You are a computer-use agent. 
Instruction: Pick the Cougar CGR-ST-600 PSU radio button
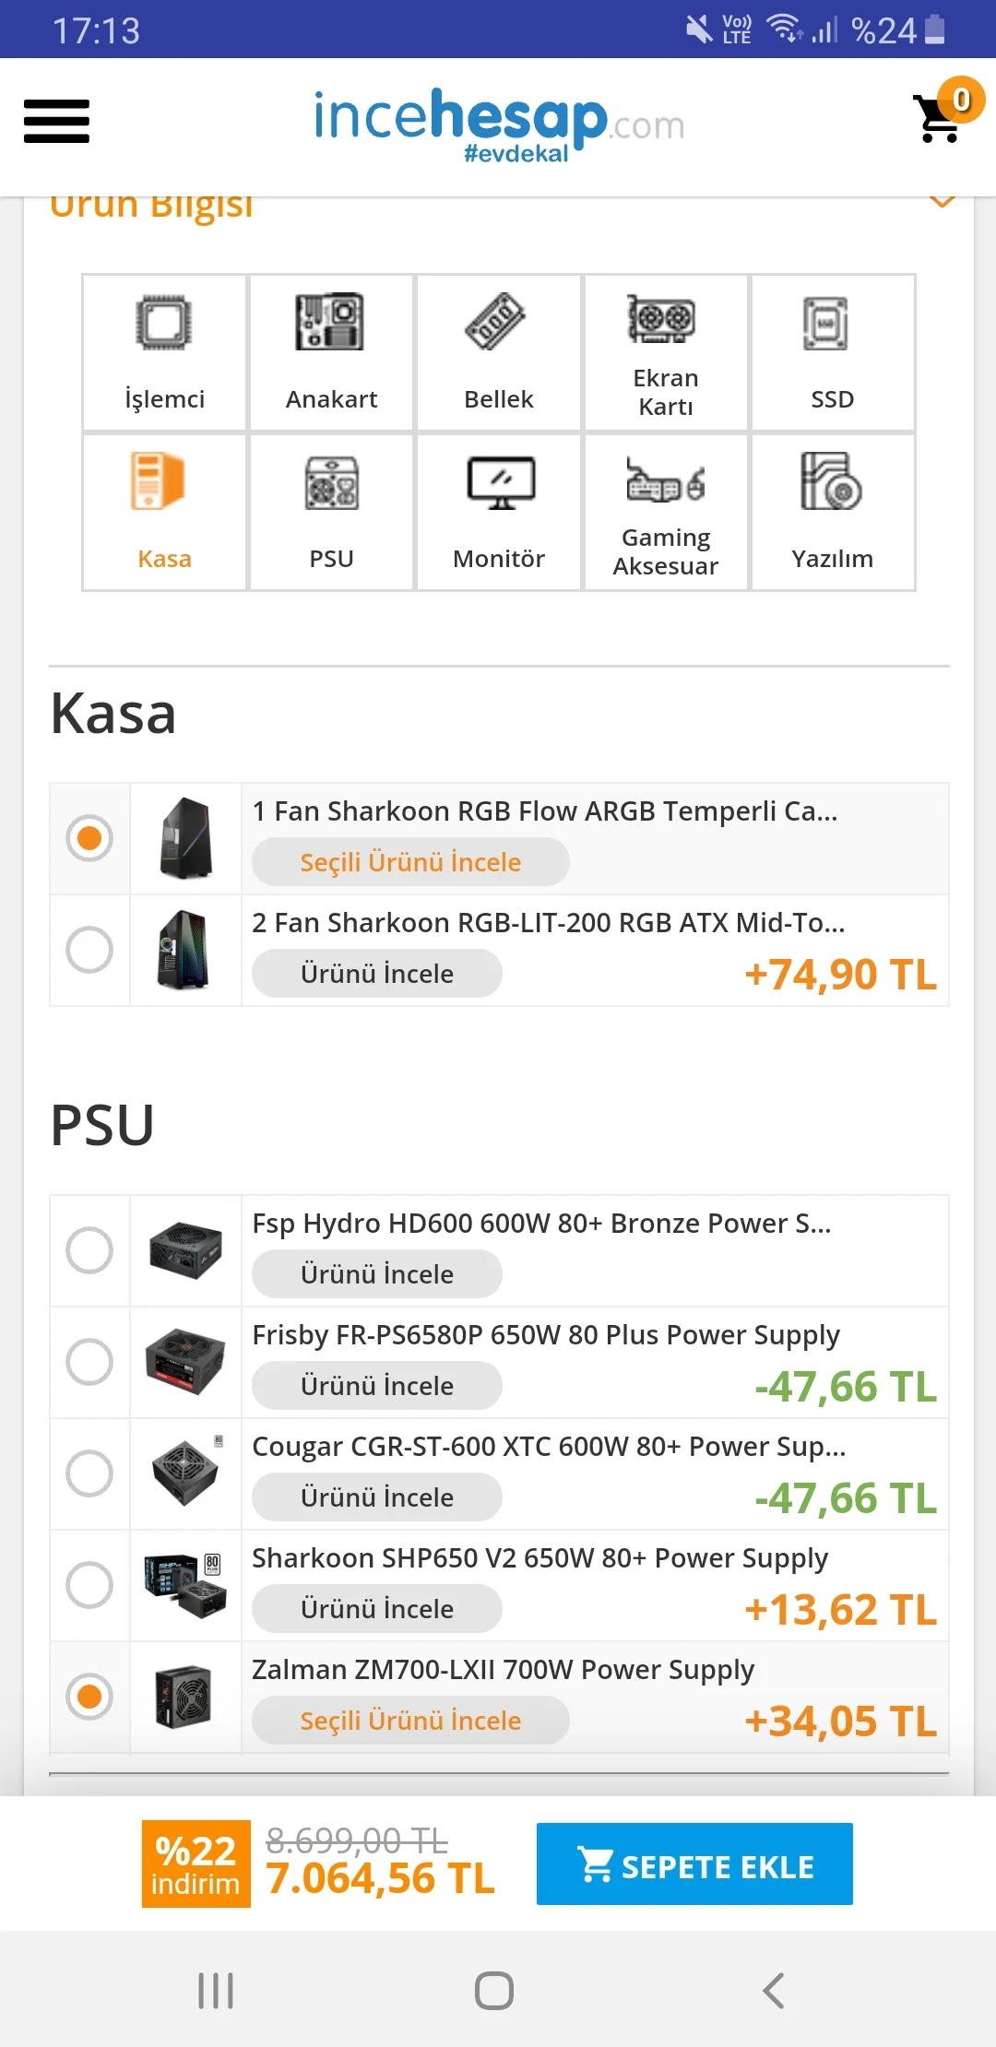click(x=89, y=1473)
